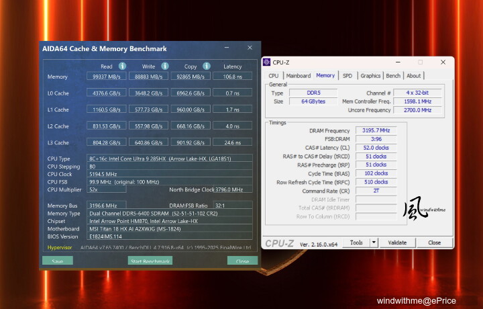Click the CPU-Z app icon in title bar
The width and height of the screenshot is (483, 309).
pos(266,62)
